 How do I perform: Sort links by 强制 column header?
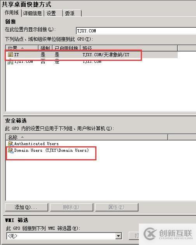[x=45, y=48]
